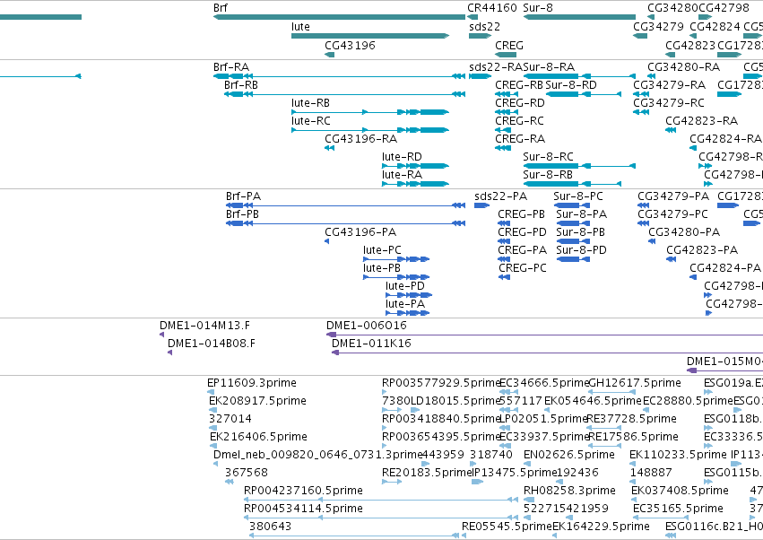Select the CG34280-RA transcript
Viewport: 763px width, 540px height.
652,76
